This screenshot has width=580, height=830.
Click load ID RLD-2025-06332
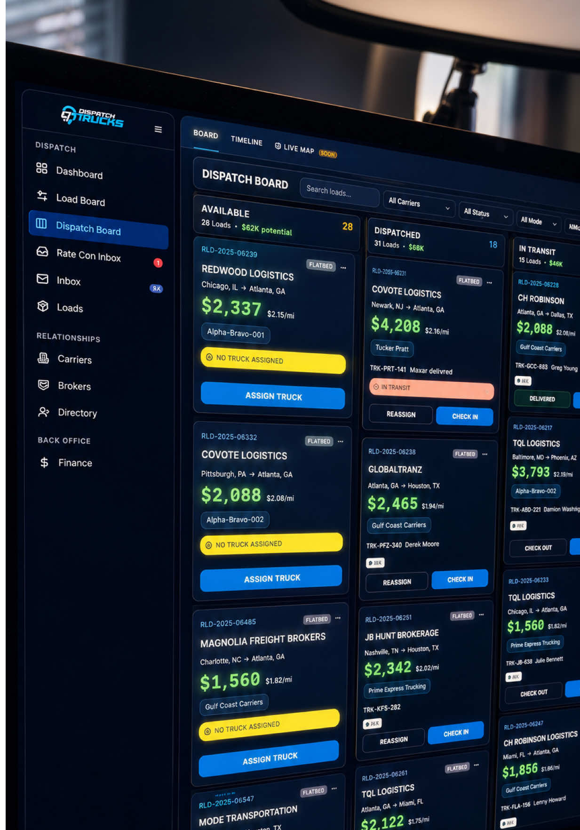(x=229, y=437)
